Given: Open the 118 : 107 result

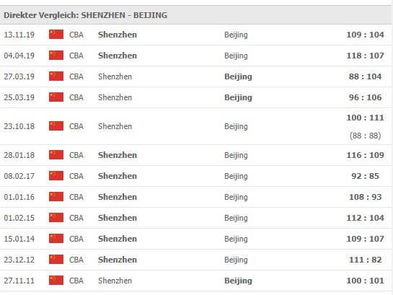Looking at the screenshot, I should point(365,56).
